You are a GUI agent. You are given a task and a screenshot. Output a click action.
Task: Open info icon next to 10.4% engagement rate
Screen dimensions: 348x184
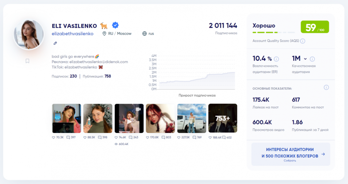(x=276, y=59)
